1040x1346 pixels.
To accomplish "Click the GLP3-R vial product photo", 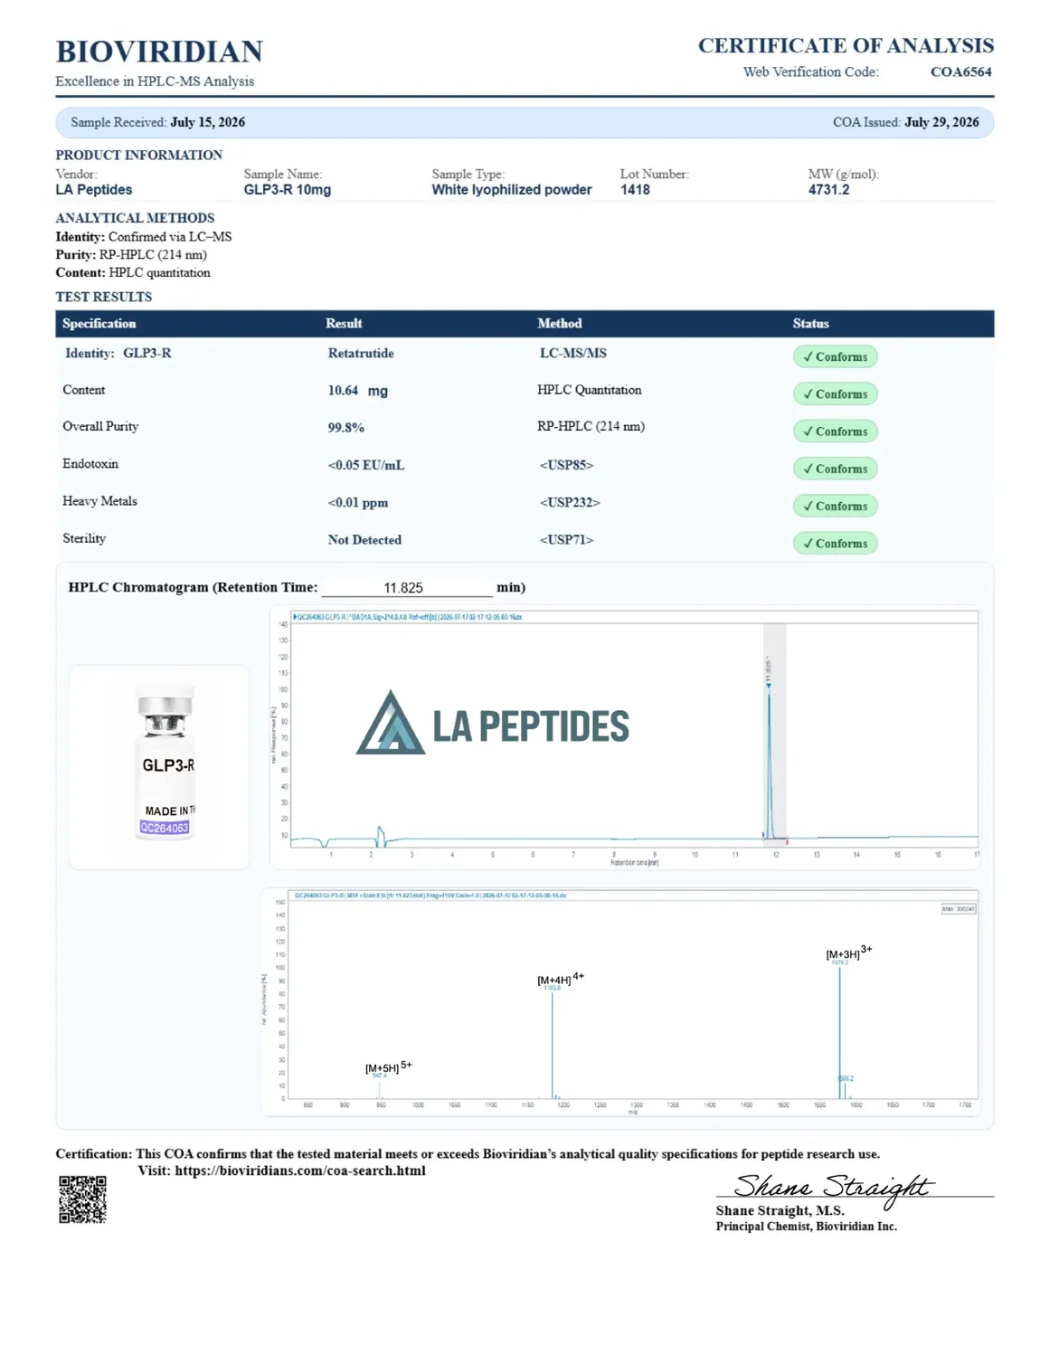I will [165, 763].
